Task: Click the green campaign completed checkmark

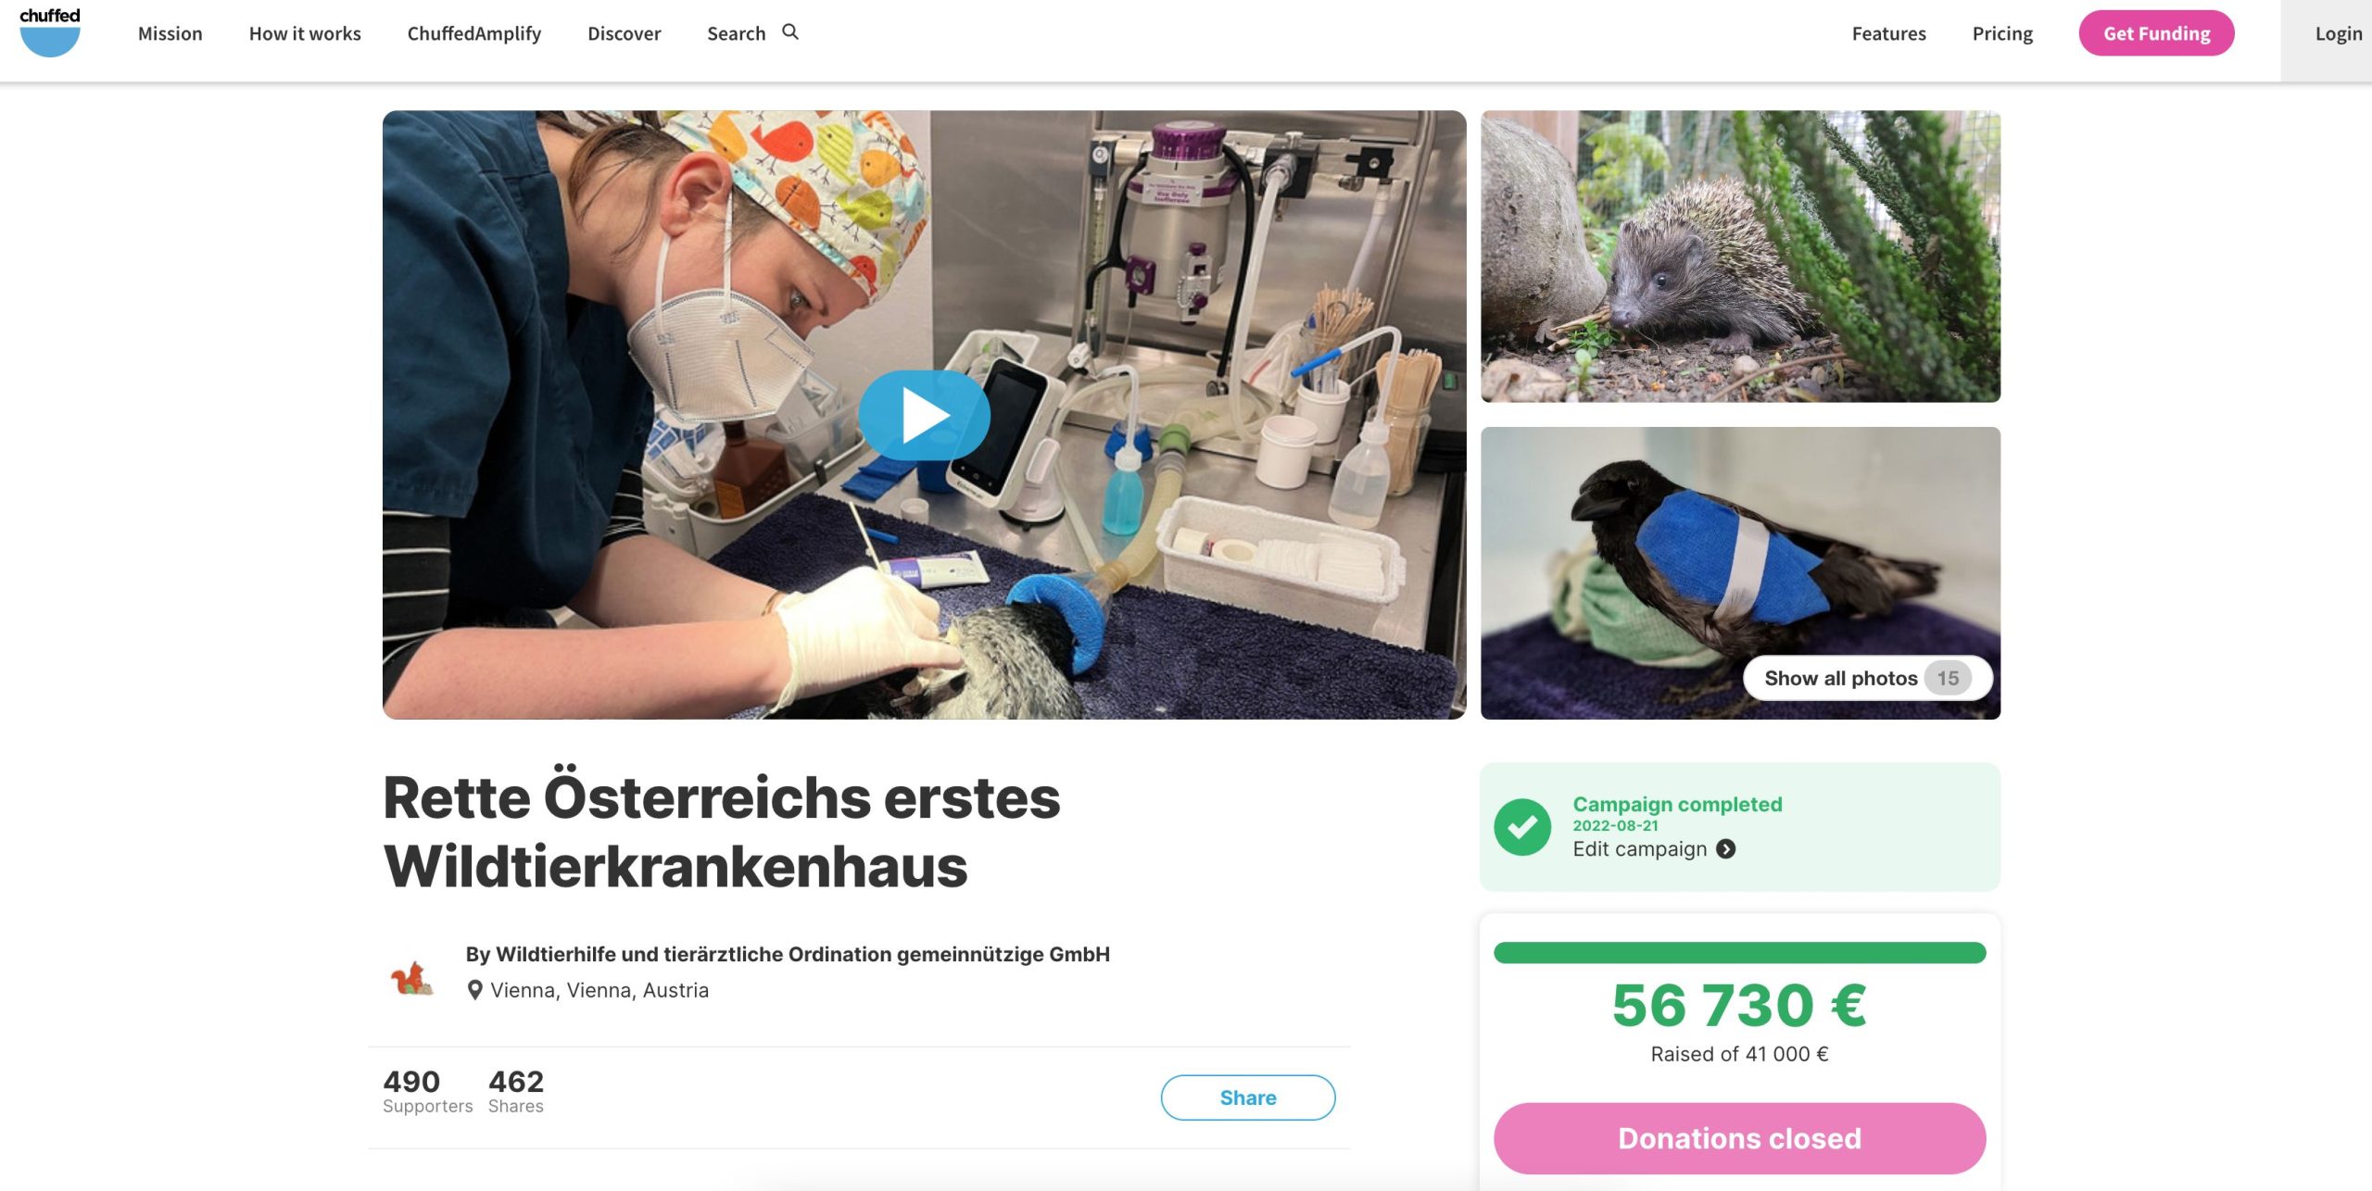Action: tap(1522, 826)
